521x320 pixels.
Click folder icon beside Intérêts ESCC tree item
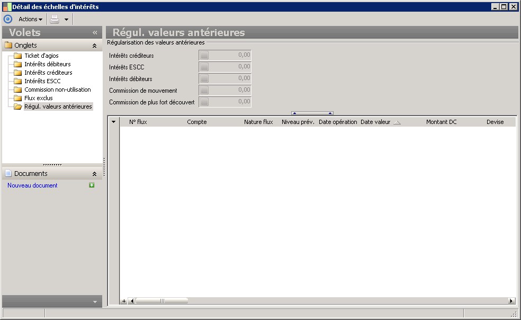pyautogui.click(x=17, y=81)
